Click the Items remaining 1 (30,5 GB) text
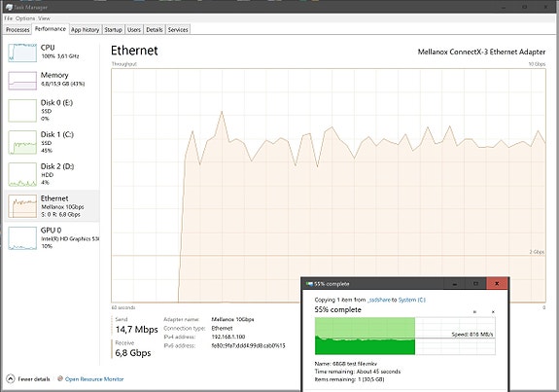 tap(349, 379)
